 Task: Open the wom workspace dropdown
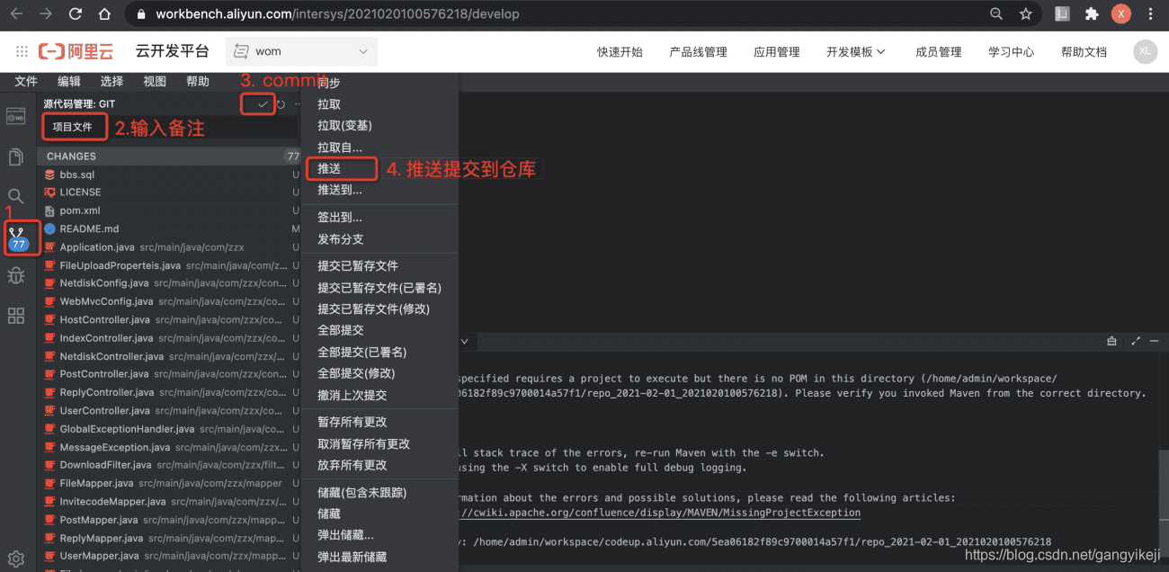click(301, 51)
